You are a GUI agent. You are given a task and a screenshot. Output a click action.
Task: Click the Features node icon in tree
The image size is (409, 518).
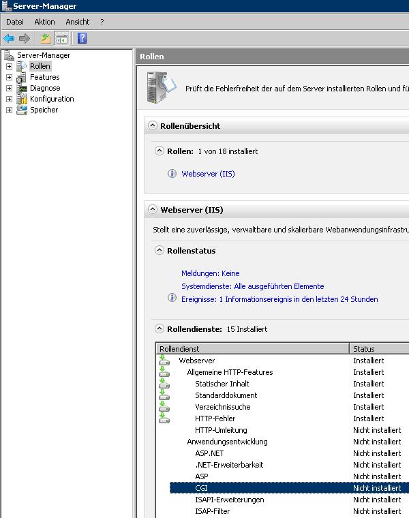[22, 77]
